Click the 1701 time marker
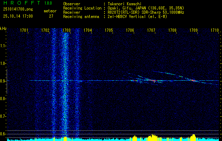 tap(24, 30)
